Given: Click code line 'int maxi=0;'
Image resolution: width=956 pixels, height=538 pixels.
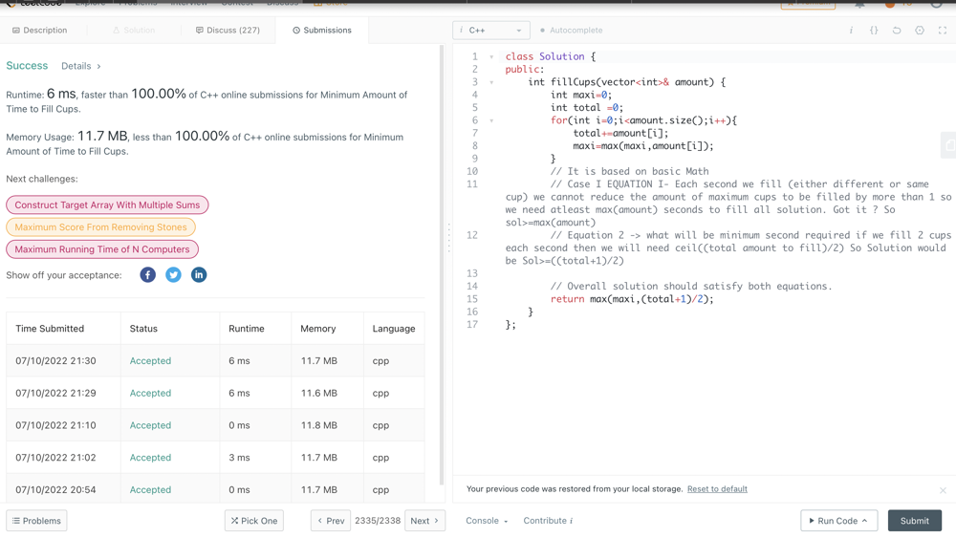Looking at the screenshot, I should [x=581, y=95].
